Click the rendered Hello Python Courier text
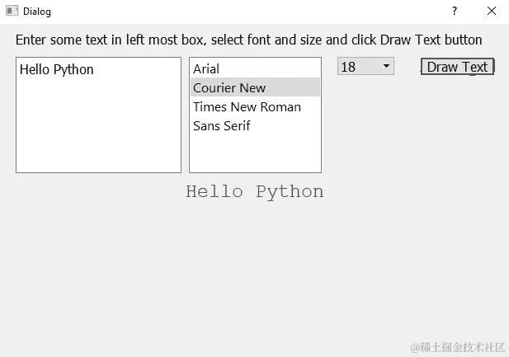 (254, 192)
